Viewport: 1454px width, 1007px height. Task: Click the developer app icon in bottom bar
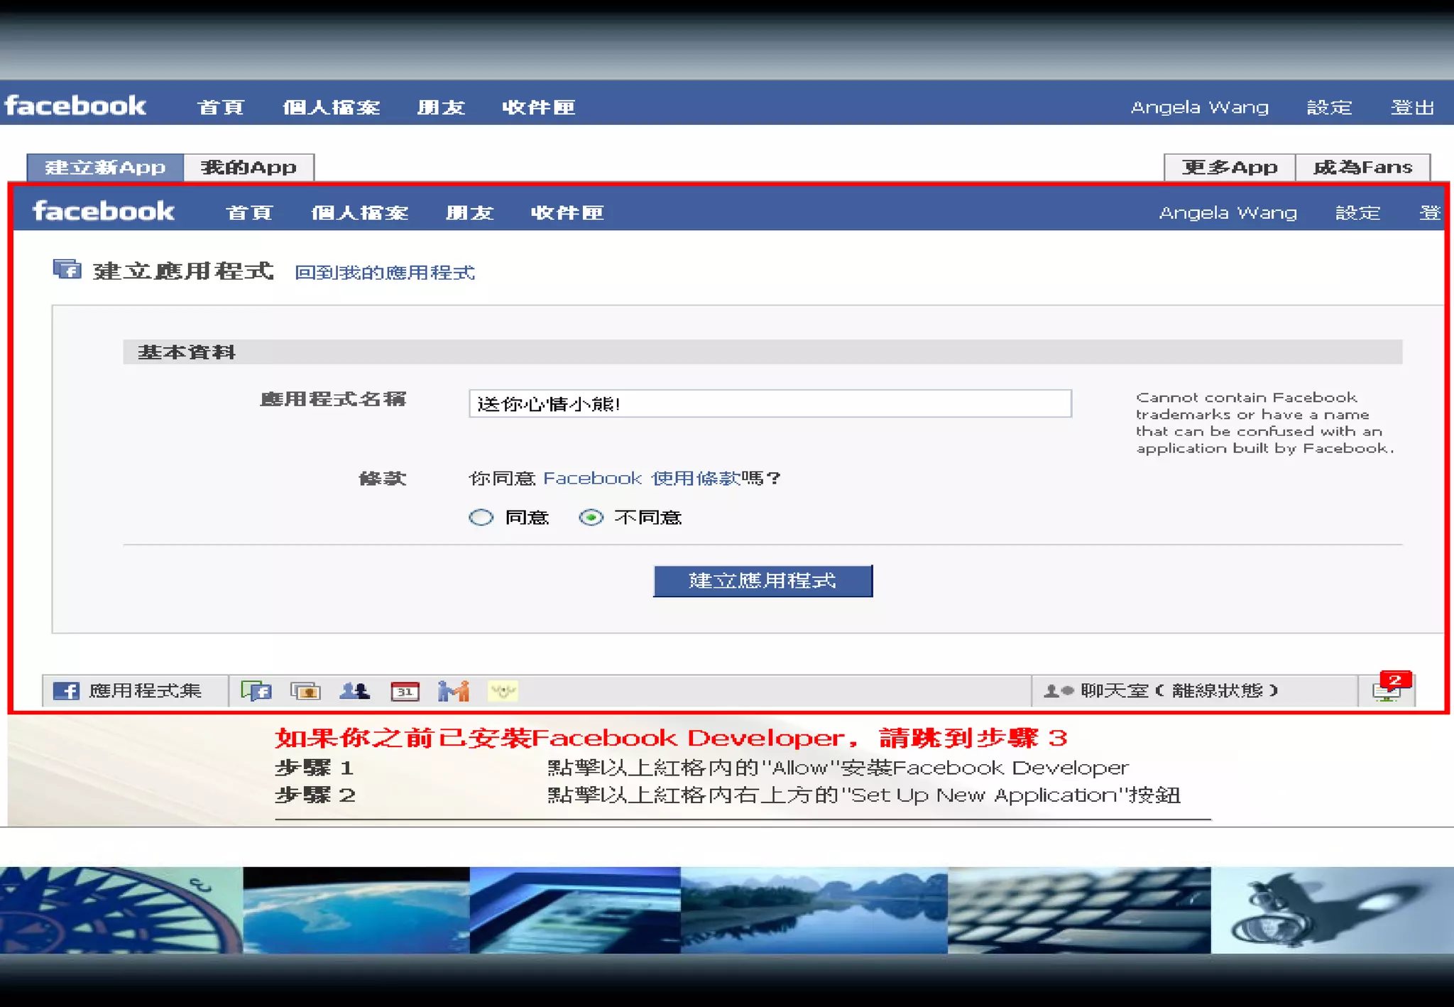(256, 690)
